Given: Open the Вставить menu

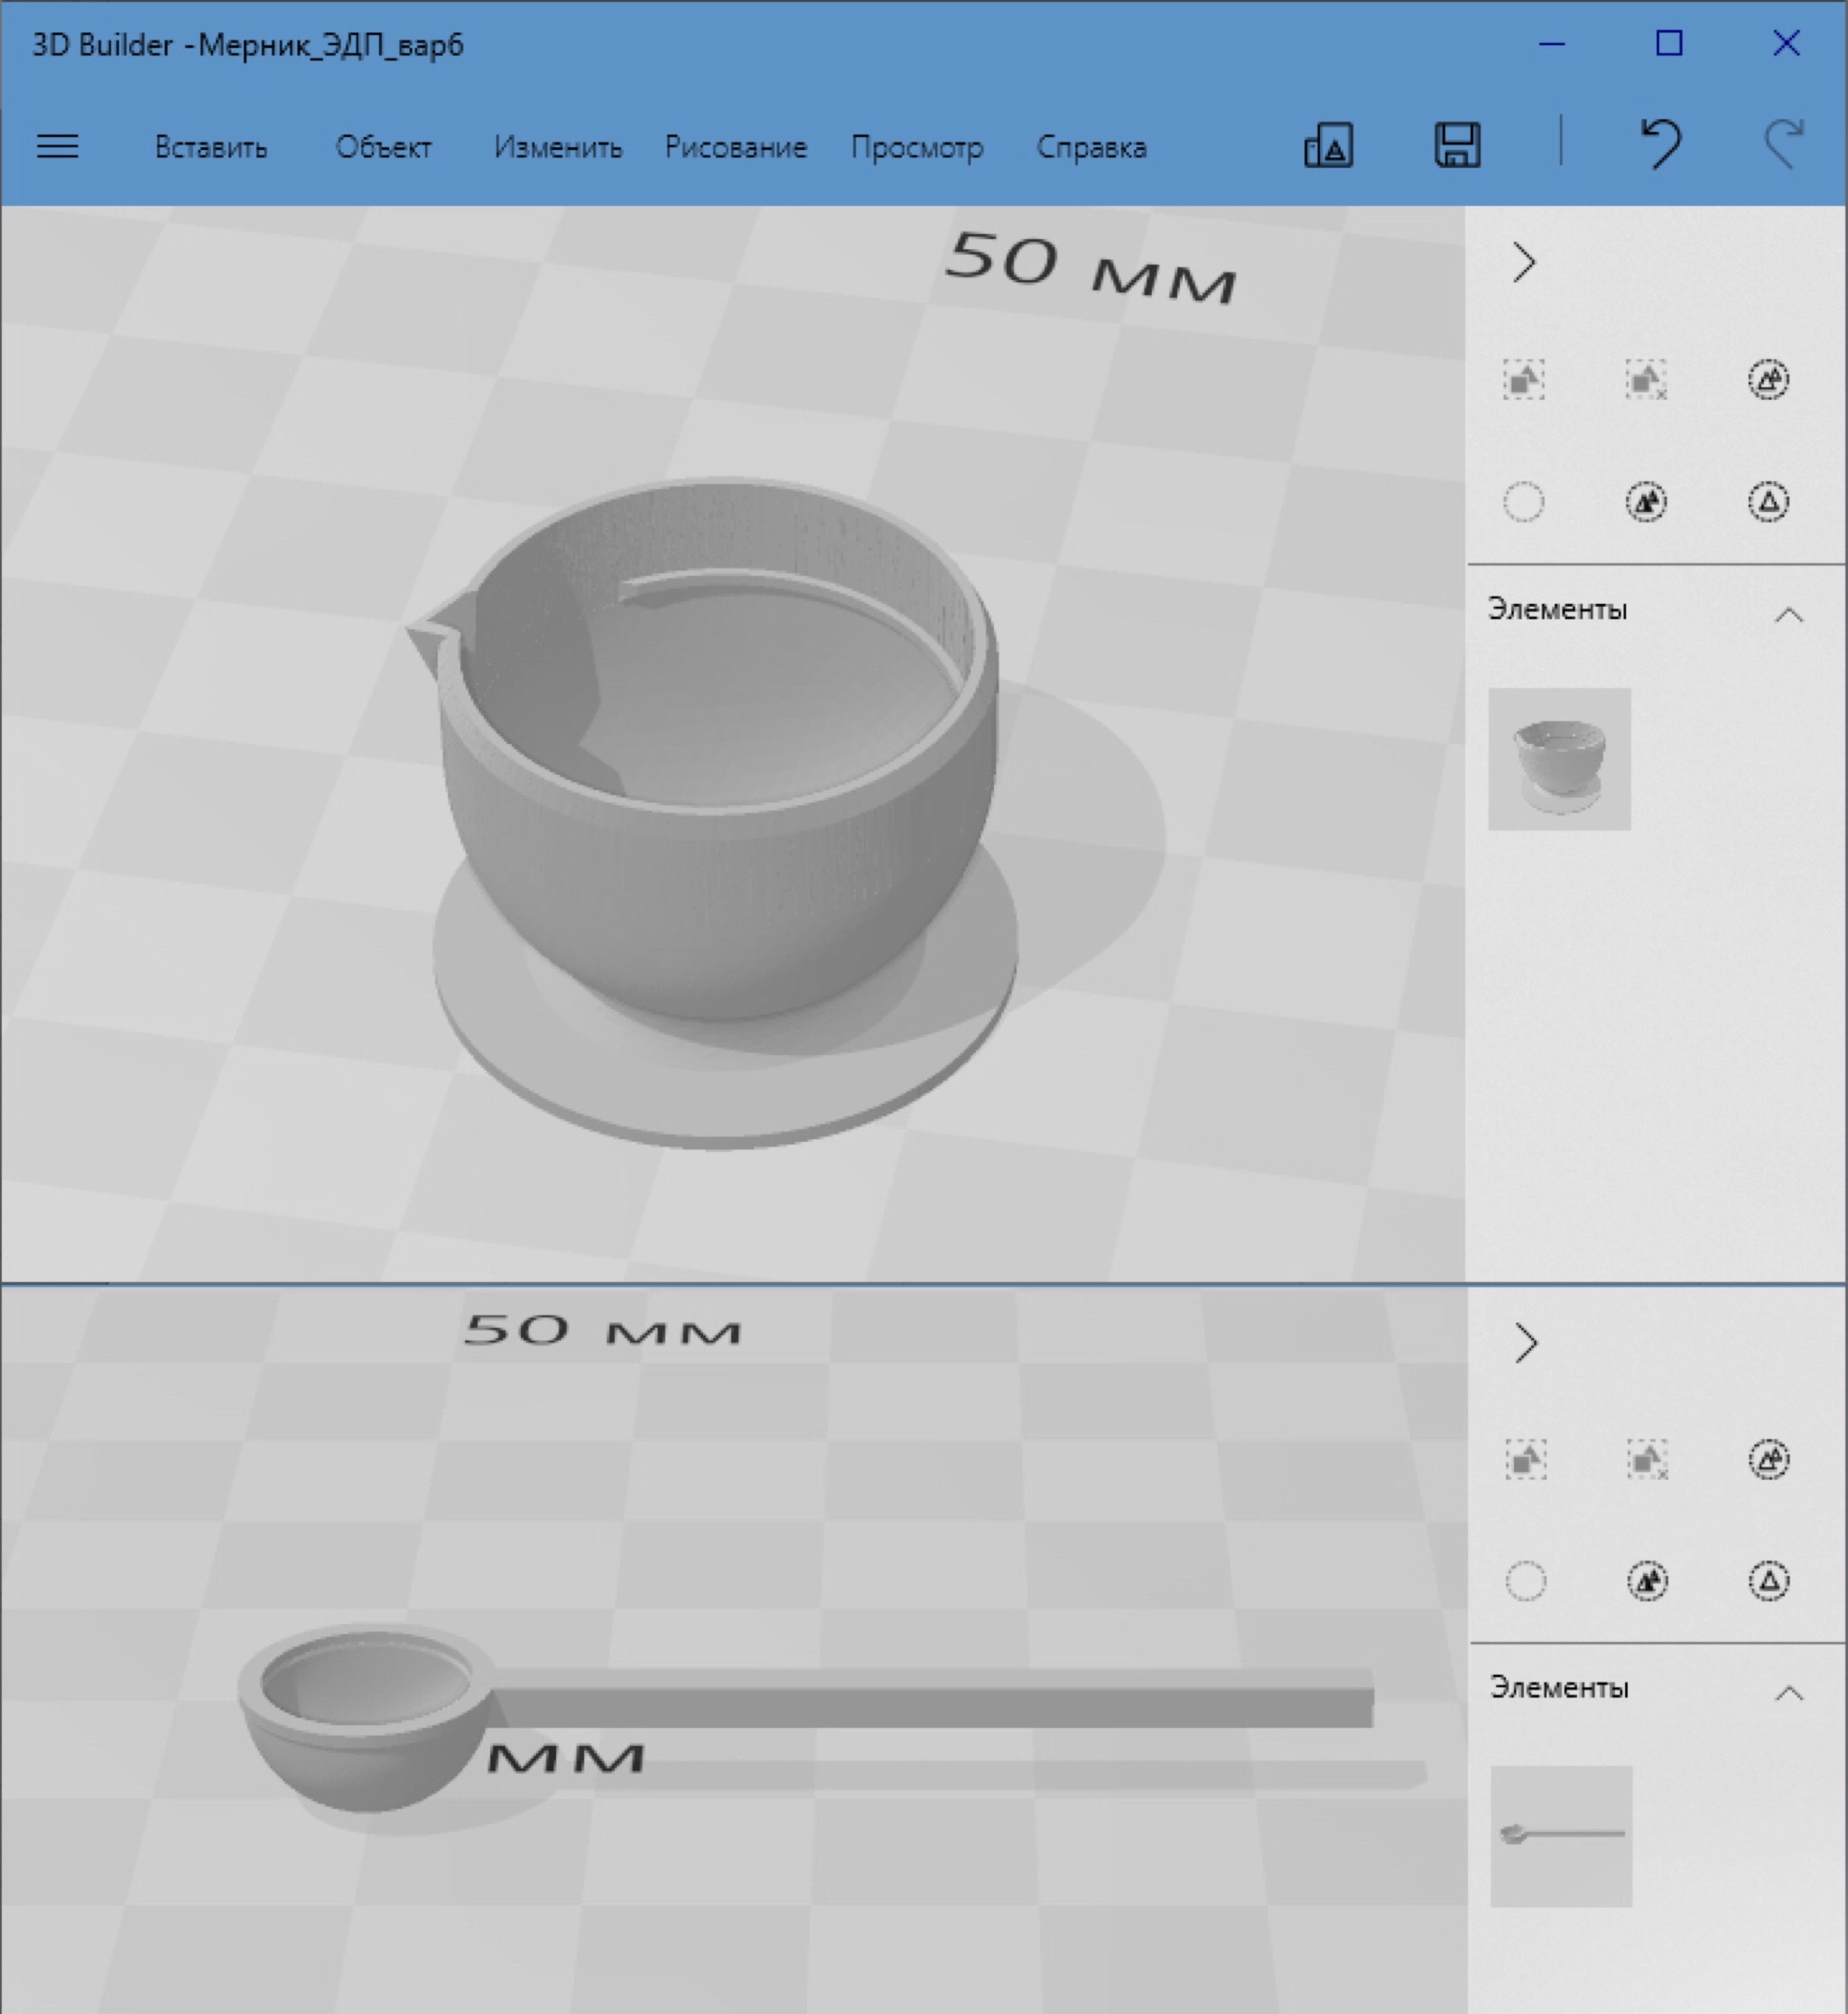Looking at the screenshot, I should pos(211,148).
